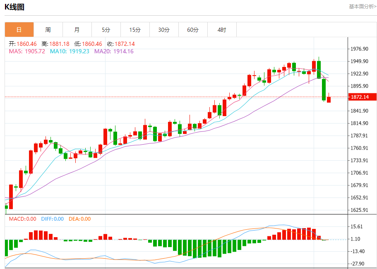The height and width of the screenshot is (269, 377).
Task: Click the 1679.91 price axis label
Action: pyautogui.click(x=360, y=185)
